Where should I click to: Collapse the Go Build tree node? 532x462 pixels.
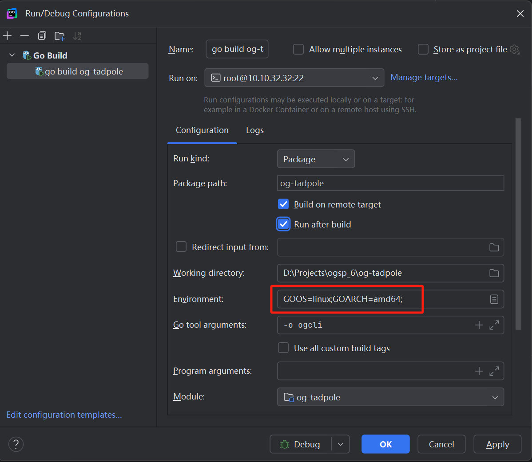(x=12, y=55)
